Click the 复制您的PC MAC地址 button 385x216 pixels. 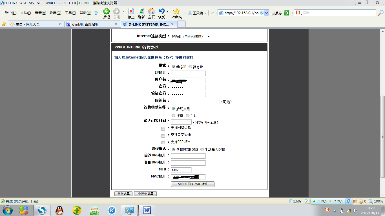[193, 184]
